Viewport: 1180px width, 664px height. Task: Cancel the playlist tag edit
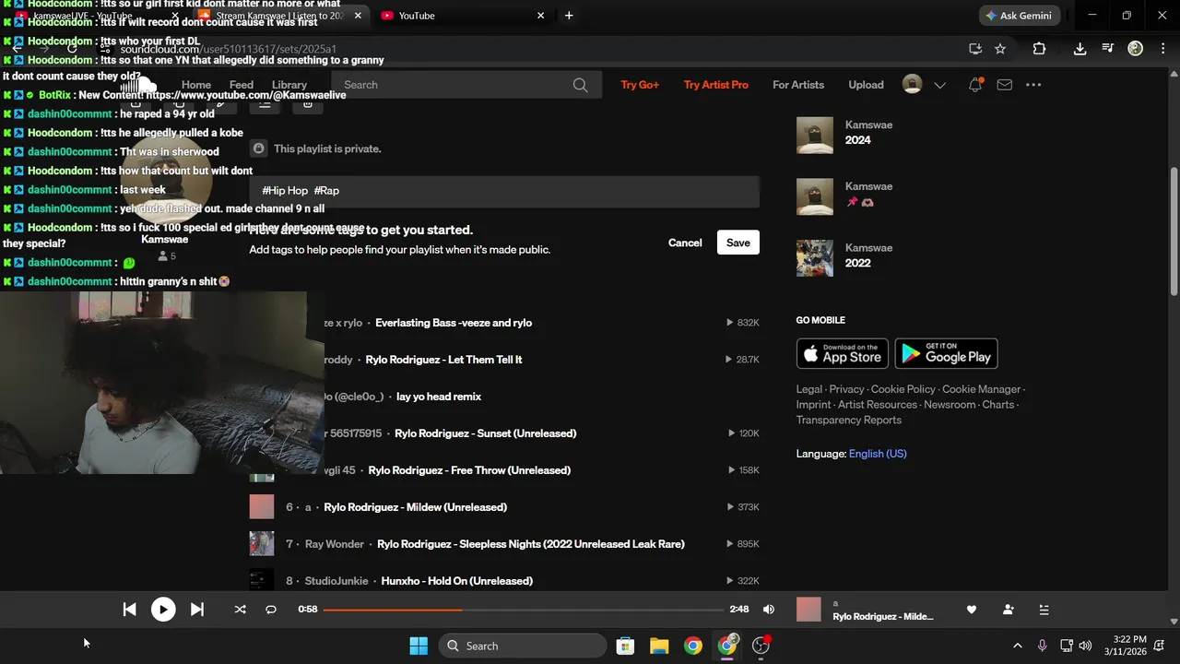coord(685,243)
